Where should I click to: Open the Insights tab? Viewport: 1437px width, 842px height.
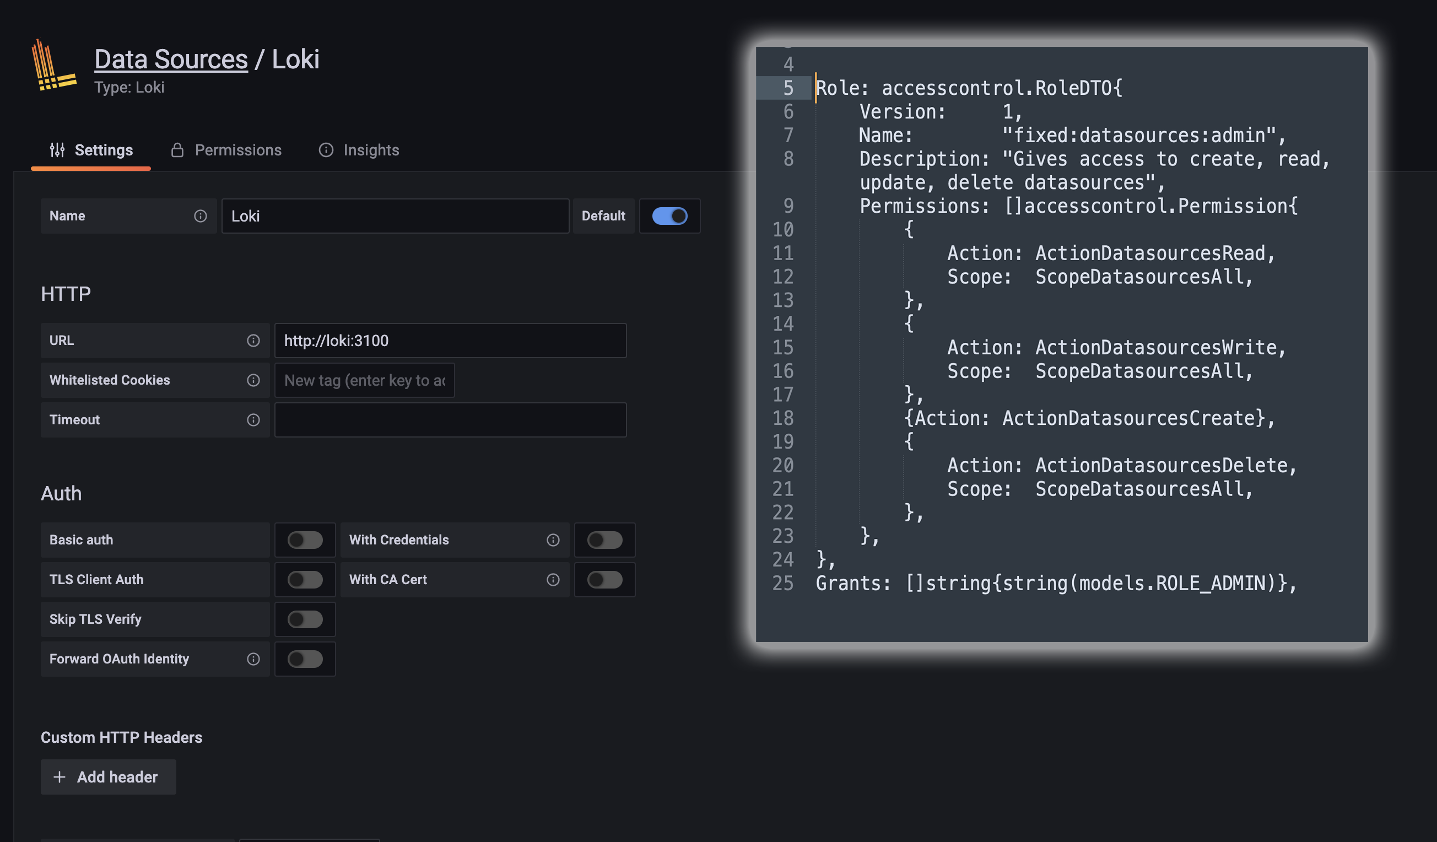tap(359, 150)
